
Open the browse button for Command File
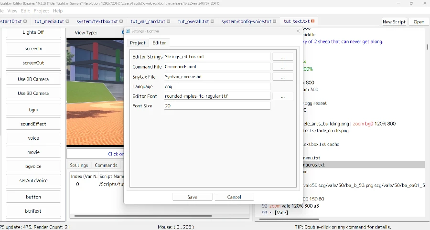[282, 67]
